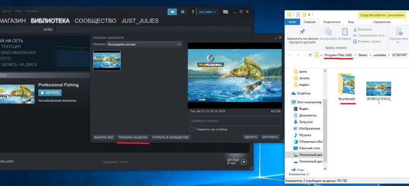Viewport: 409px width, 186px height.
Task: Click the navigation pane vertical scrollbar
Action: (x=325, y=119)
